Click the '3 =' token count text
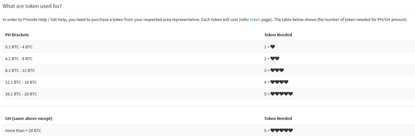The width and height of the screenshot is (415, 139). coord(267,70)
